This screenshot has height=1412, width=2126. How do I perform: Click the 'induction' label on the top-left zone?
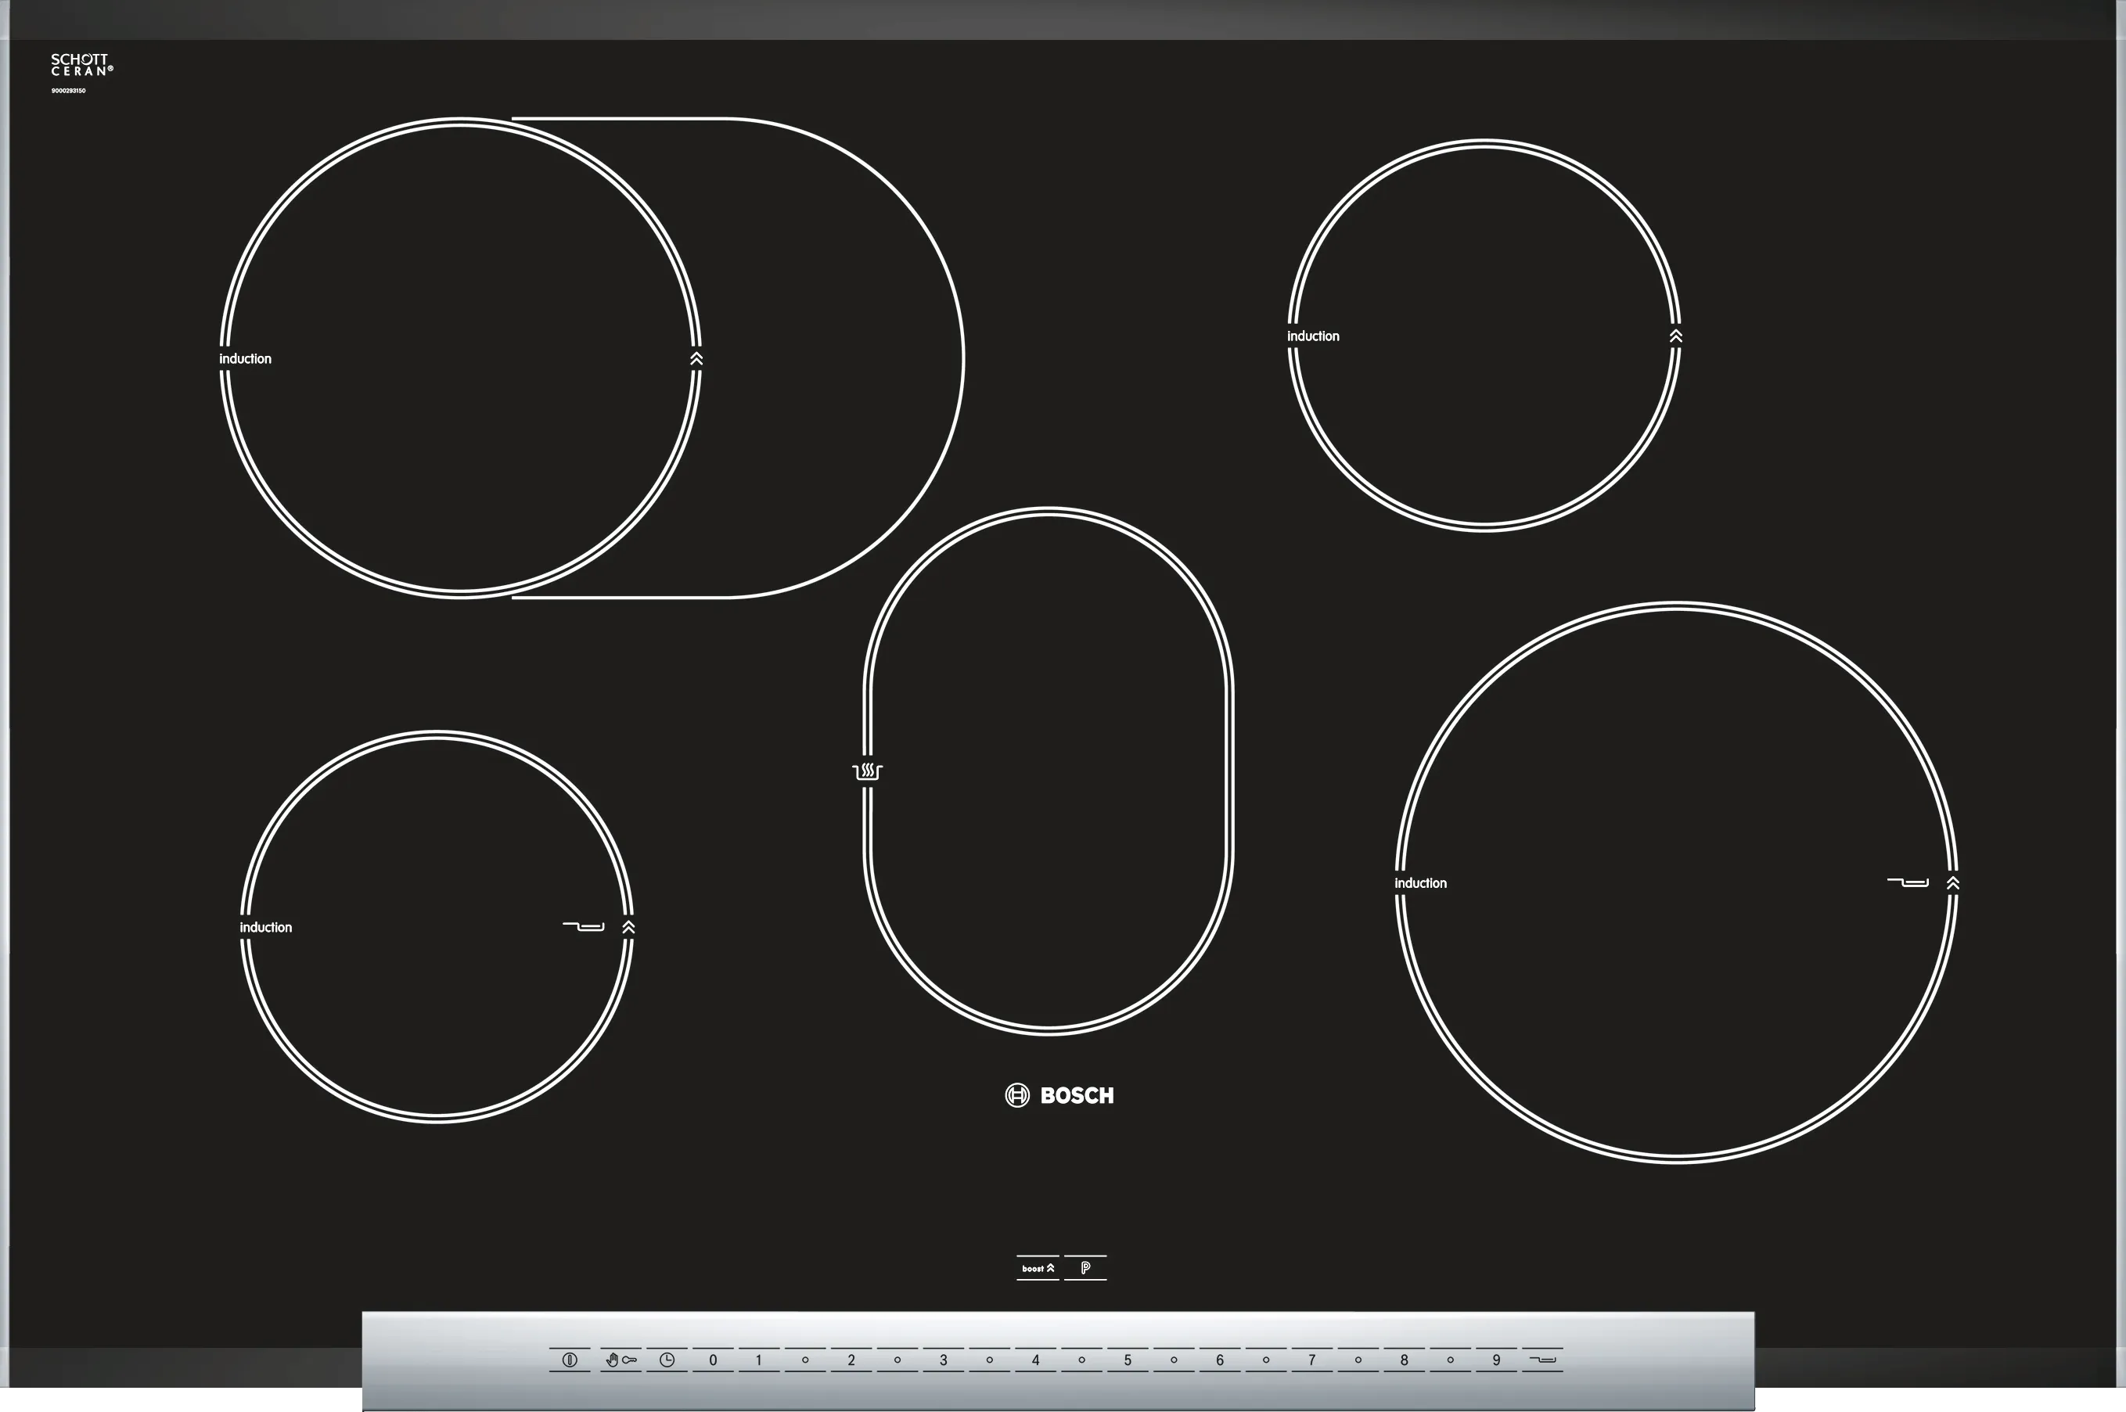coord(245,358)
